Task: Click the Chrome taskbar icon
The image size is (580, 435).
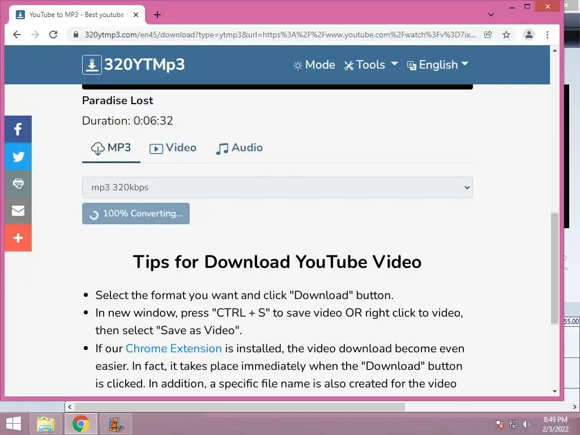Action: point(80,424)
